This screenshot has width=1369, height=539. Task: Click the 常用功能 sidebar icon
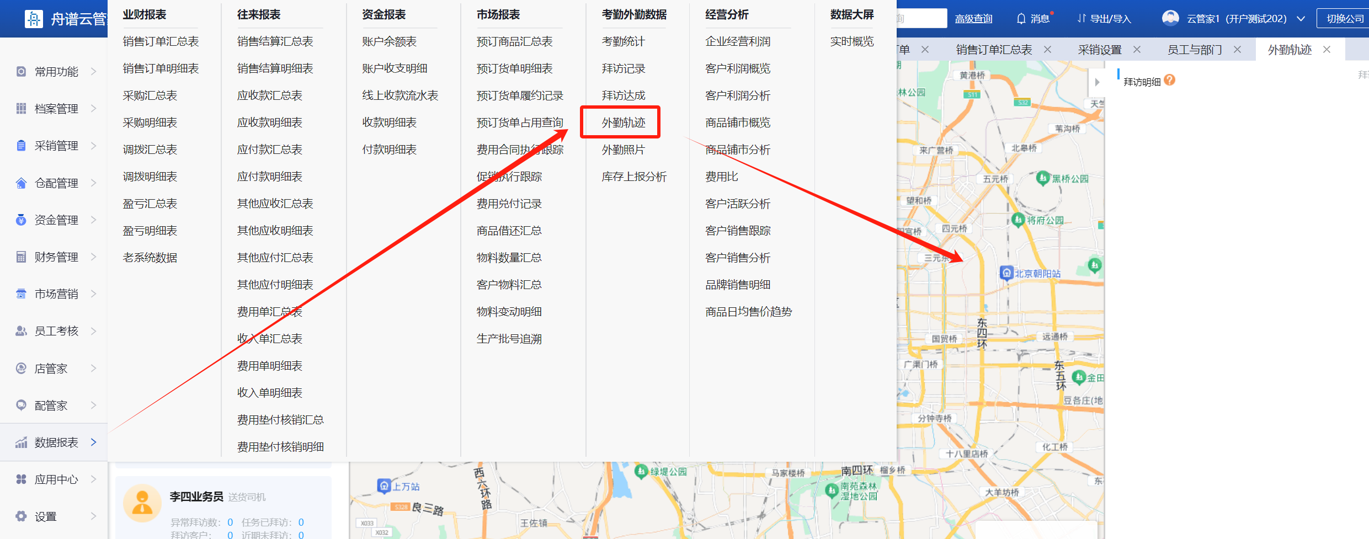tap(21, 72)
